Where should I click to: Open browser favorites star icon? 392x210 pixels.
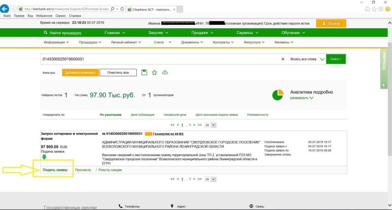[374, 9]
